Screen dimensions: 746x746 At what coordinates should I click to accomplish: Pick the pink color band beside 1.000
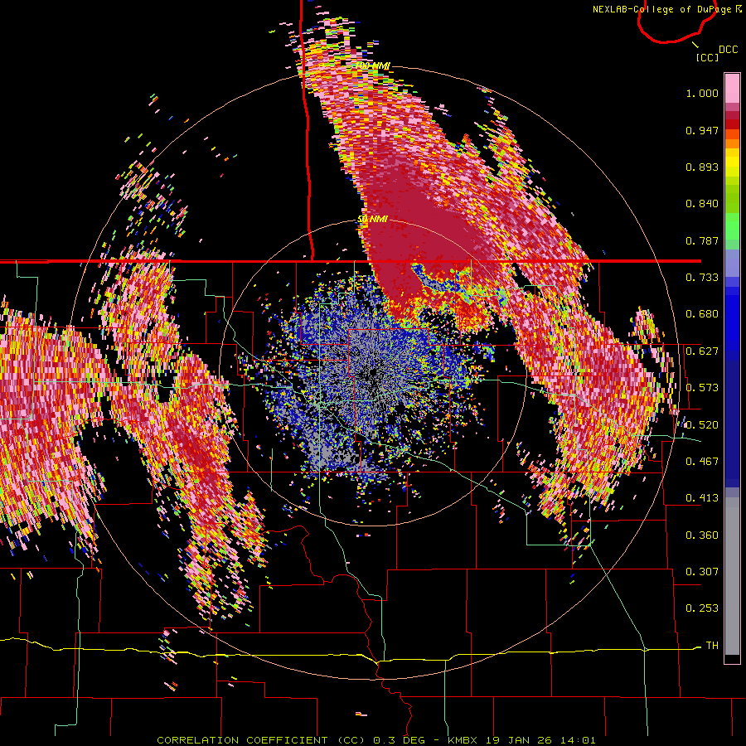point(732,88)
